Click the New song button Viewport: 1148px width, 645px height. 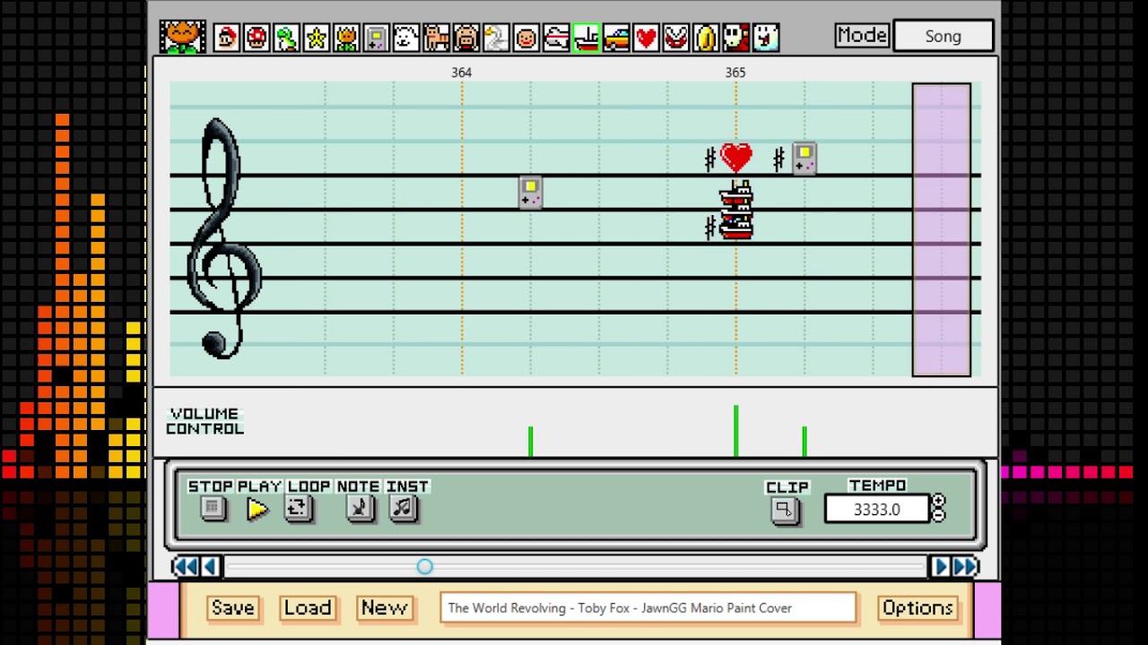pos(384,607)
